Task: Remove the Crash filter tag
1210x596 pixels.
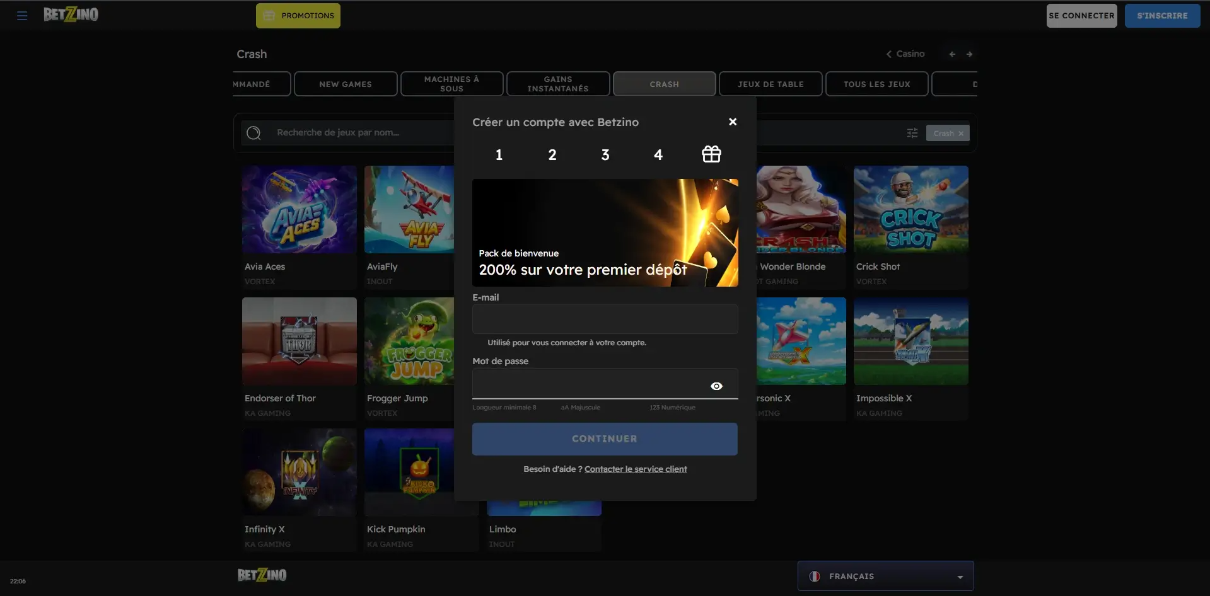Action: tap(960, 134)
